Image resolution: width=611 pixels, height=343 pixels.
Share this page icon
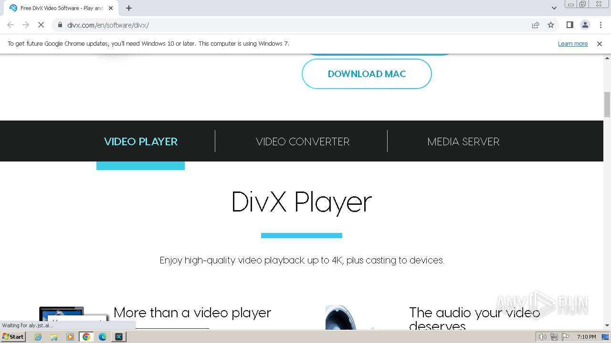click(536, 25)
